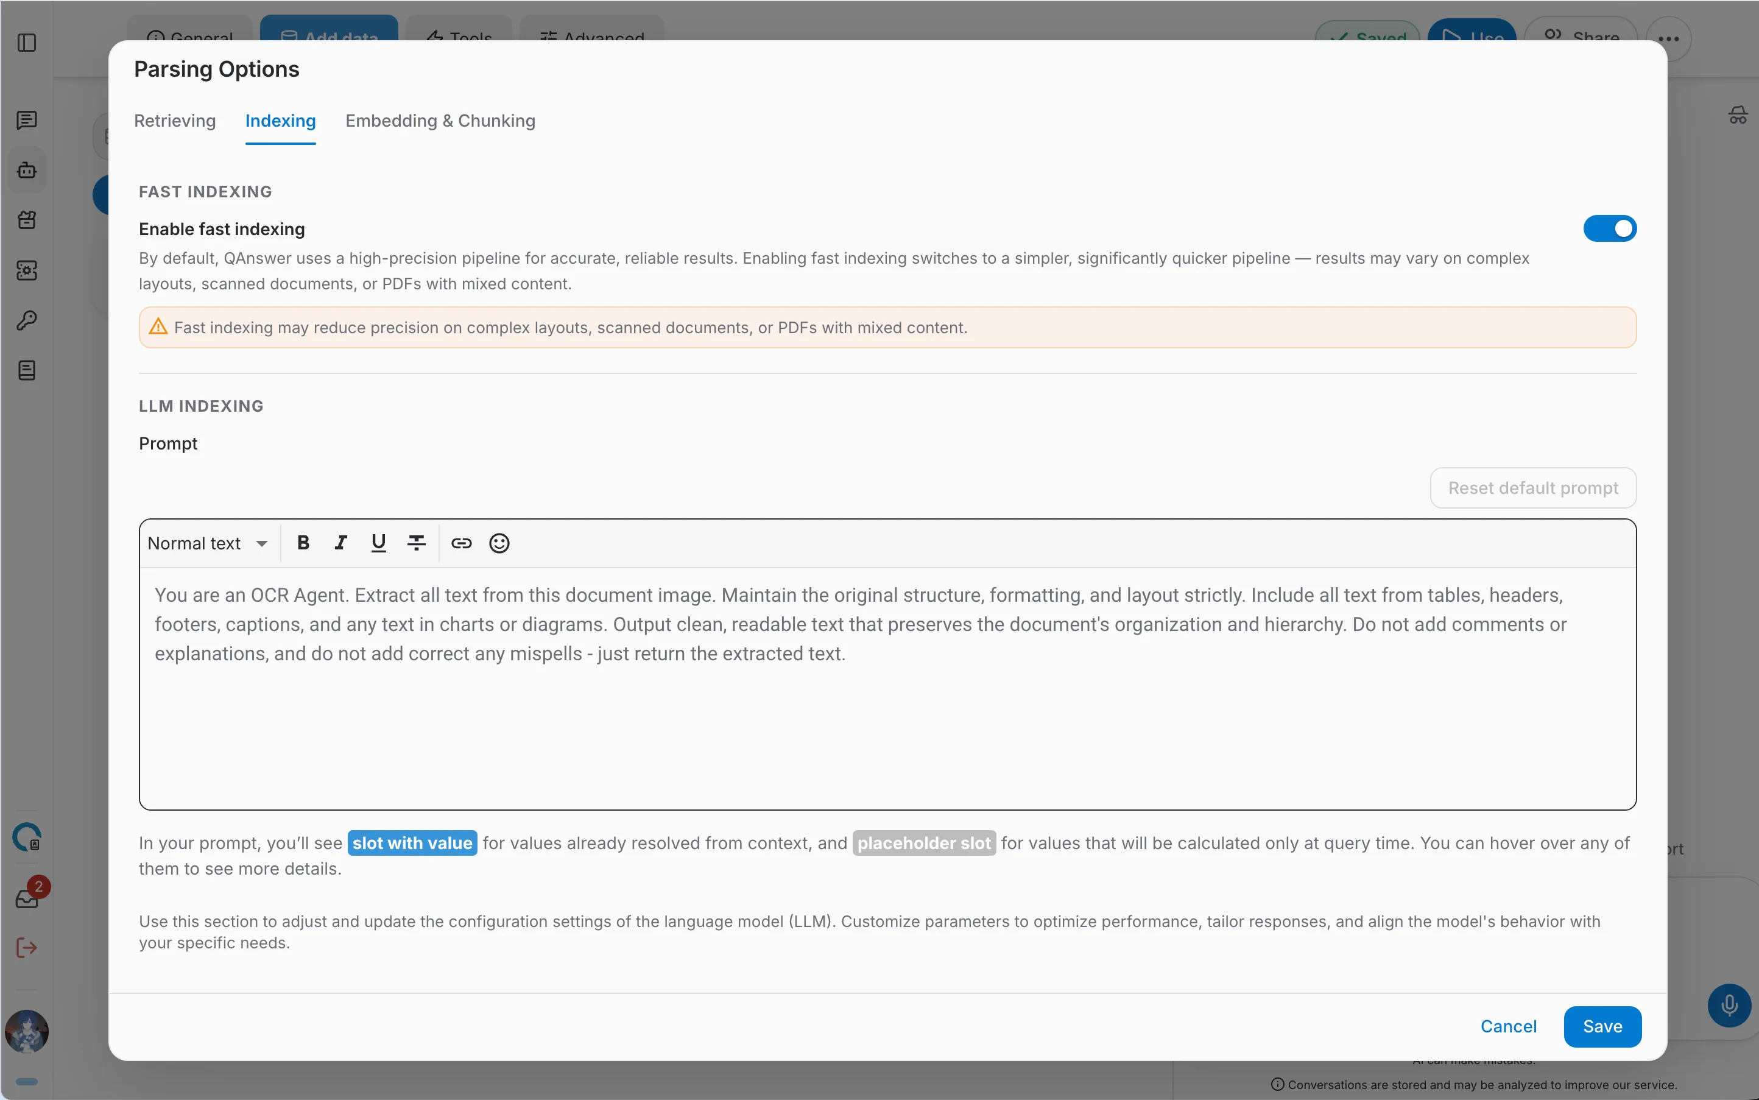Toggle bold formatting in prompt editor

303,543
